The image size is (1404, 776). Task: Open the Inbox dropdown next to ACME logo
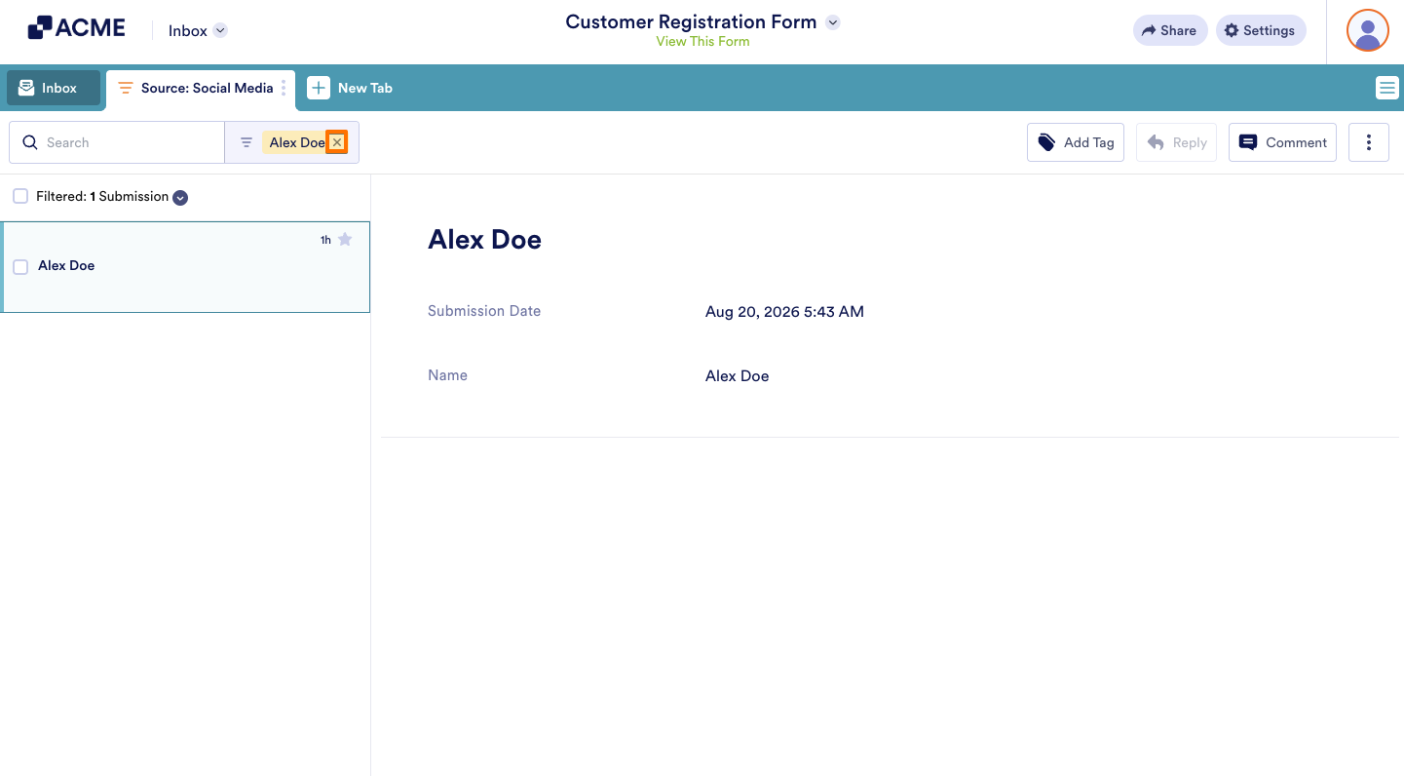pos(198,30)
